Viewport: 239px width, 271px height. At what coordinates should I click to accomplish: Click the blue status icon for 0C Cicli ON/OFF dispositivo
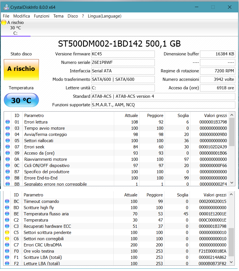tap(8, 165)
